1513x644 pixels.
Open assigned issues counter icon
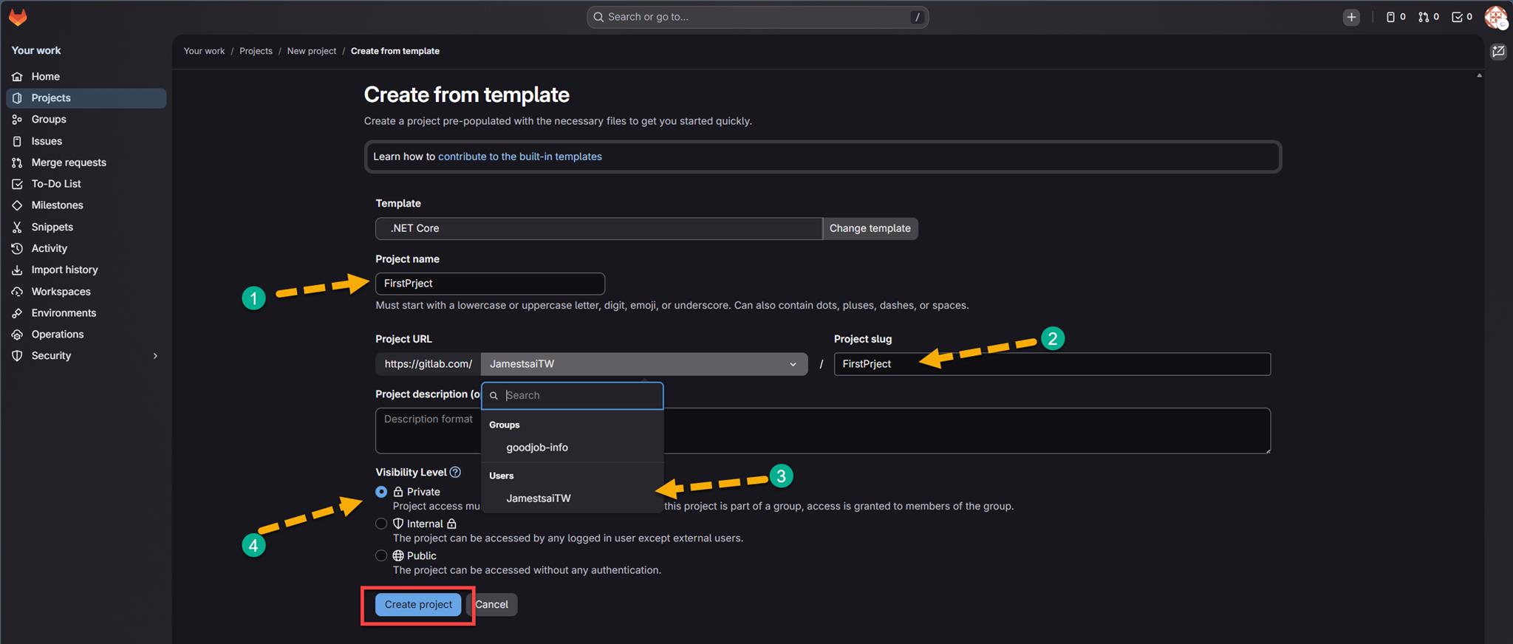(1395, 17)
